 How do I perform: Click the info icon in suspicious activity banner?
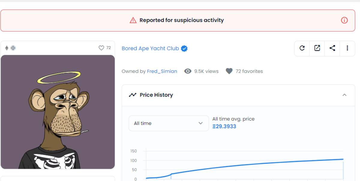pos(344,20)
